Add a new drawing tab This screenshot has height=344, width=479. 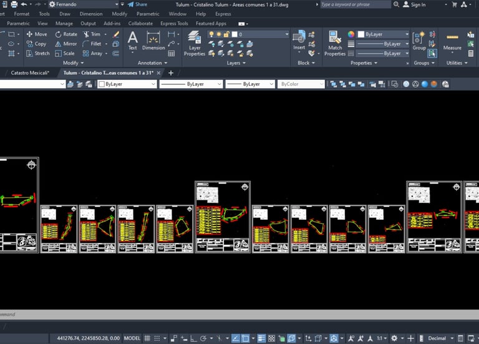click(171, 73)
